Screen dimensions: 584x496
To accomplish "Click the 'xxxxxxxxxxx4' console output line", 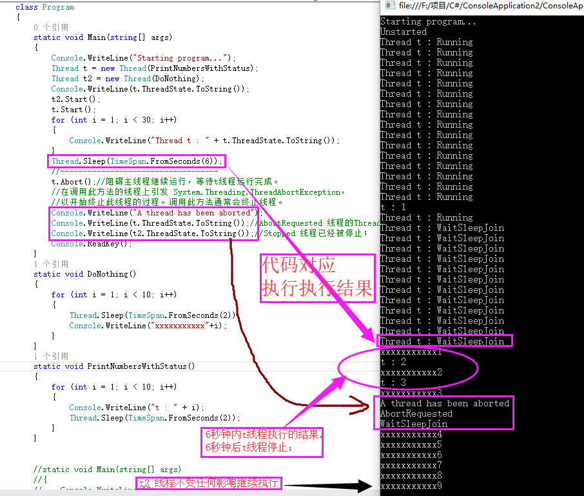I will (411, 434).
